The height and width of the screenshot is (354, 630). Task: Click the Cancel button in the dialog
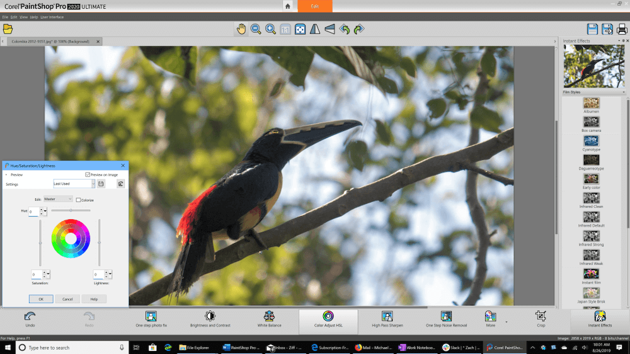point(67,299)
